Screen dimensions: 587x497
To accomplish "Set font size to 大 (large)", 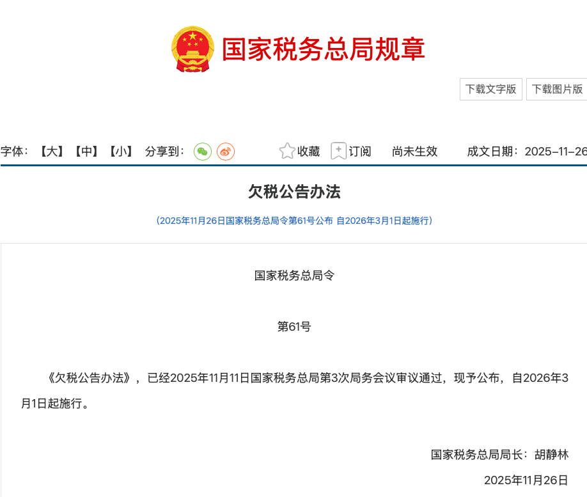I will (52, 152).
